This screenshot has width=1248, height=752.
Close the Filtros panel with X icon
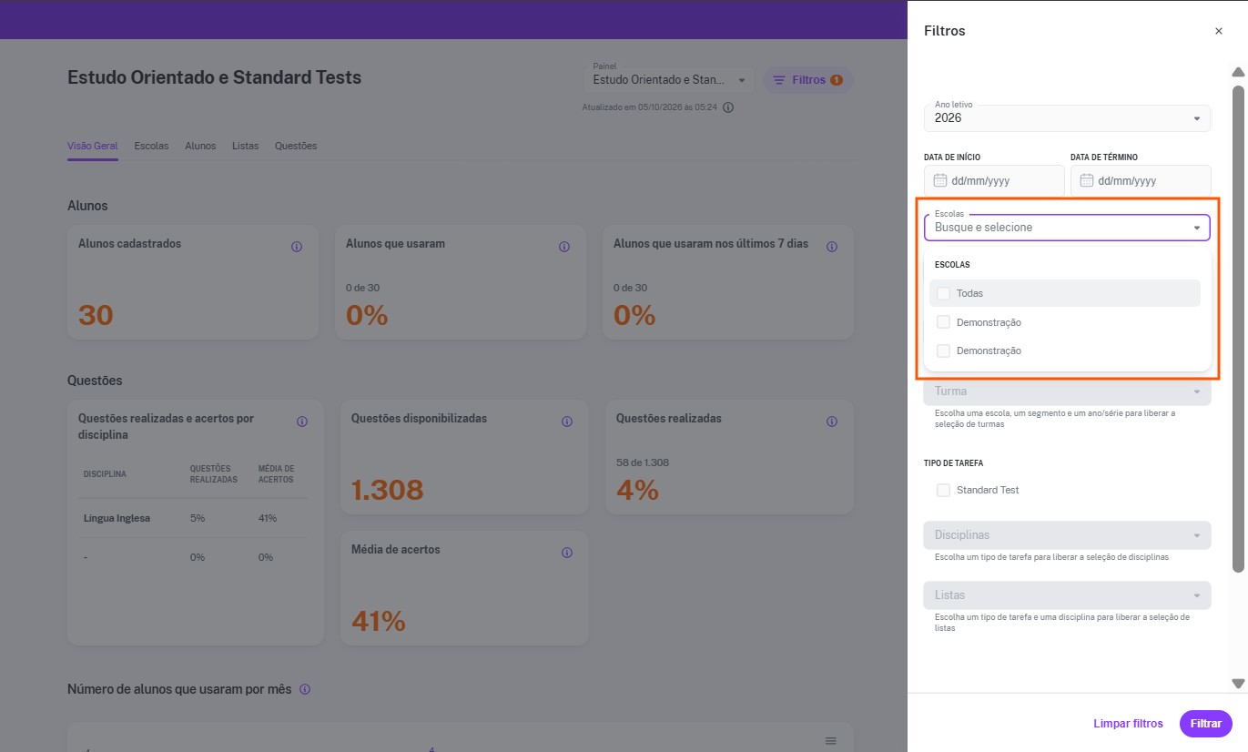point(1219,31)
